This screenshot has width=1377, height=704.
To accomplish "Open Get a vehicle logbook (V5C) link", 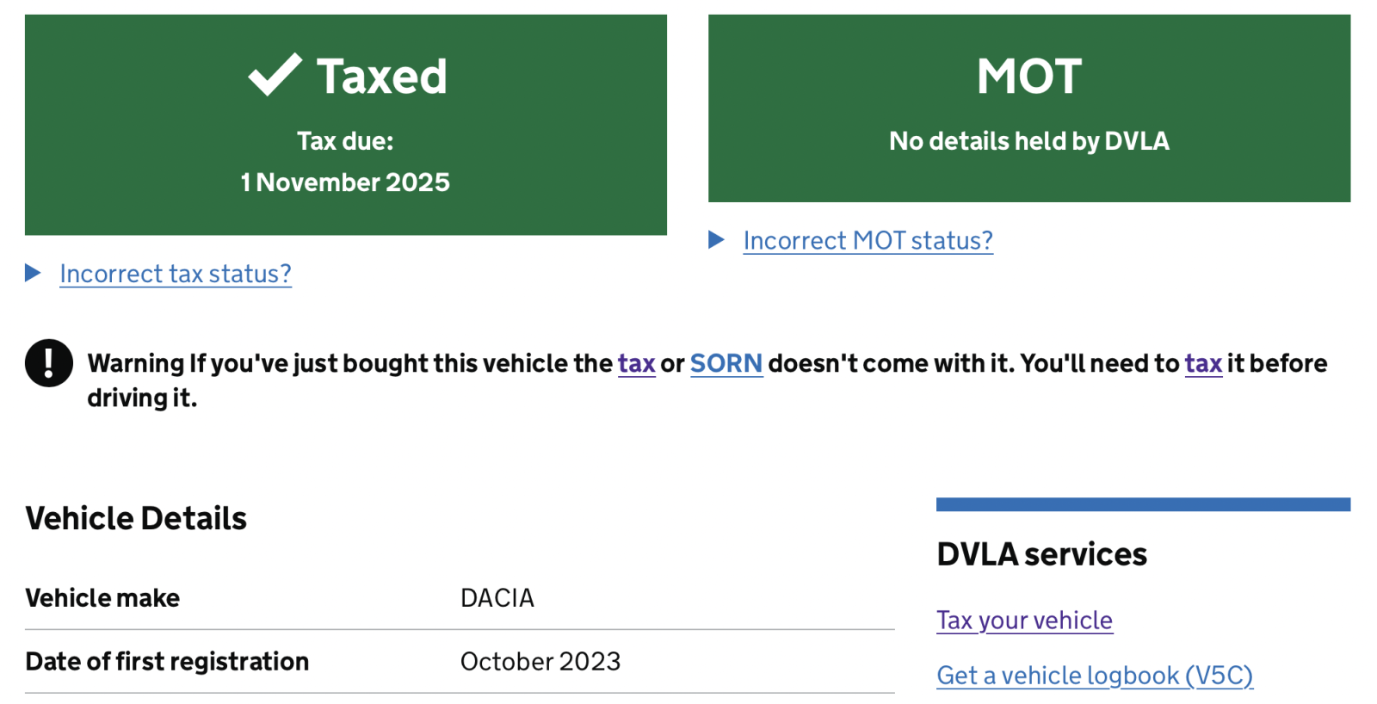I will (x=1095, y=676).
